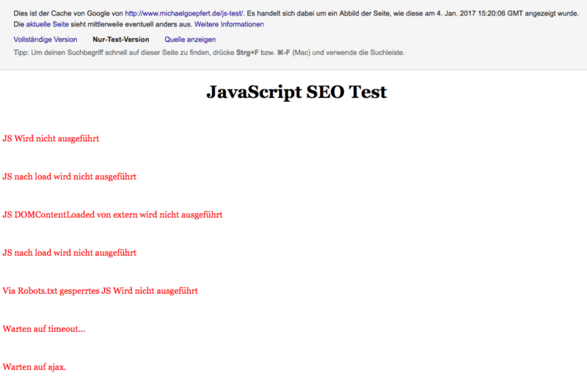
Task: Follow the 'aktuelle Seite' link
Action: pyautogui.click(x=47, y=24)
